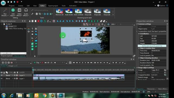Click the preview zoom slider above the canvas
The height and width of the screenshot is (98, 174).
click(x=125, y=24)
